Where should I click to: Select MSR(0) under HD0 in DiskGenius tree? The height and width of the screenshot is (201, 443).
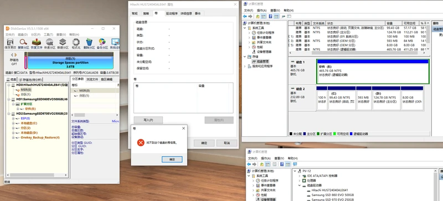pyautogui.click(x=26, y=90)
